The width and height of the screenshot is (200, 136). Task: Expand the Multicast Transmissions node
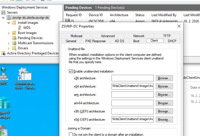(x=9, y=43)
